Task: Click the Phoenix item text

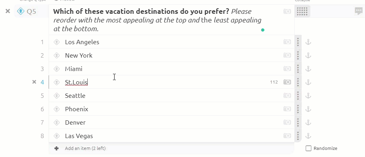Action: pyautogui.click(x=77, y=109)
